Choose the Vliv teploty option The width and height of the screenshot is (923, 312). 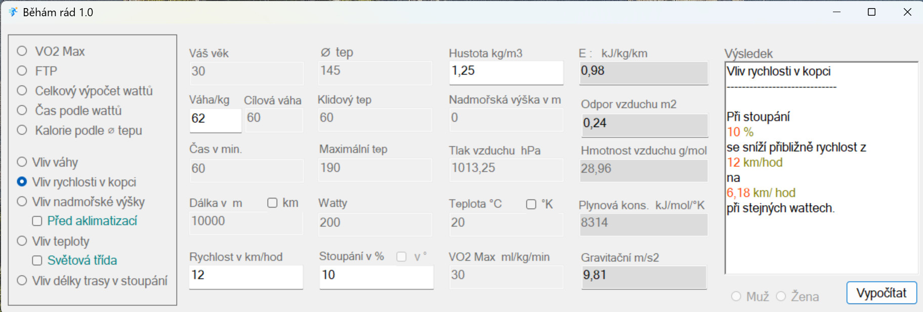click(22, 241)
